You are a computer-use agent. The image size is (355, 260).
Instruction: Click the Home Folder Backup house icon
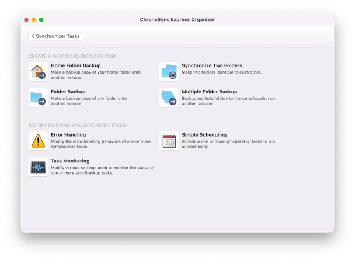38,71
